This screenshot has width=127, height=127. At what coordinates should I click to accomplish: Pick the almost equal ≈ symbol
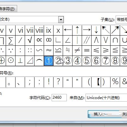(49, 50)
